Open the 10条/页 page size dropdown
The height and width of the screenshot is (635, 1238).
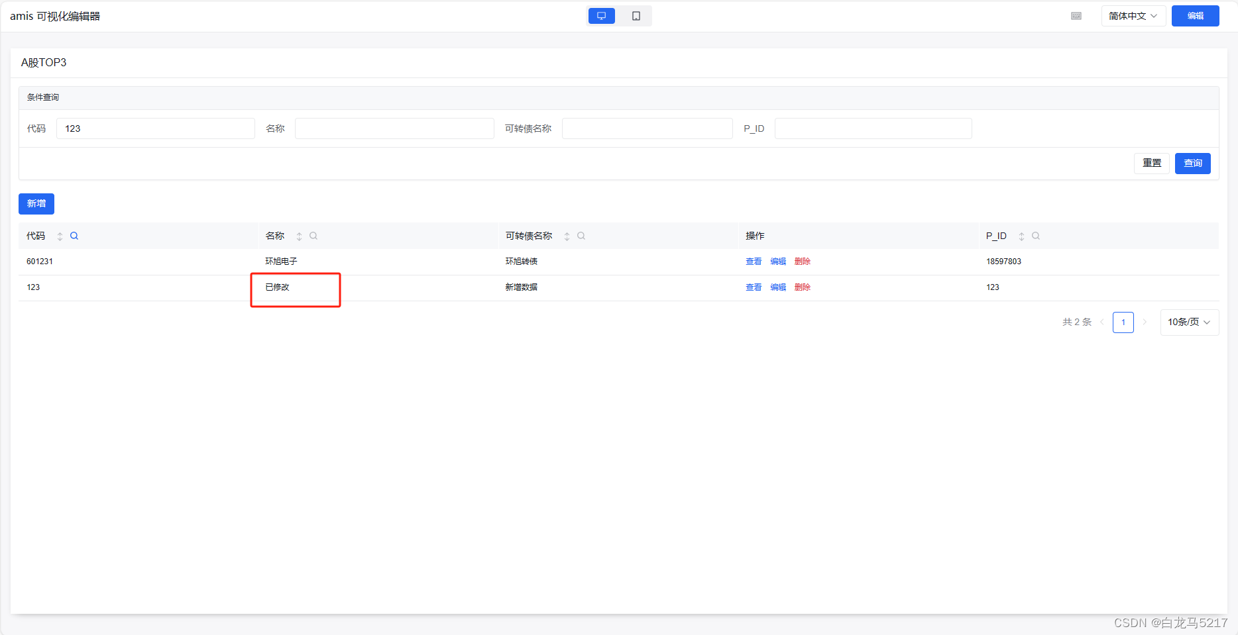[1189, 322]
